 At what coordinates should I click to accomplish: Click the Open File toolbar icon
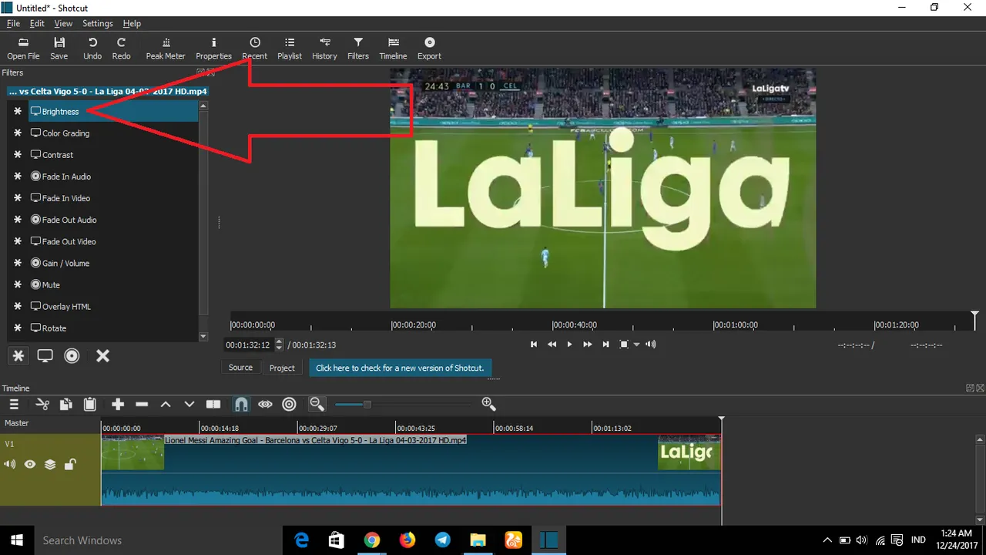click(23, 49)
